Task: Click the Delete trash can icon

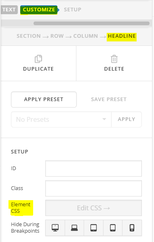Action: pyautogui.click(x=114, y=59)
